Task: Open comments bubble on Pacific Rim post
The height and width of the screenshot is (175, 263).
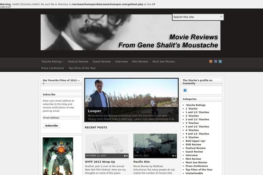Action: click(174, 156)
